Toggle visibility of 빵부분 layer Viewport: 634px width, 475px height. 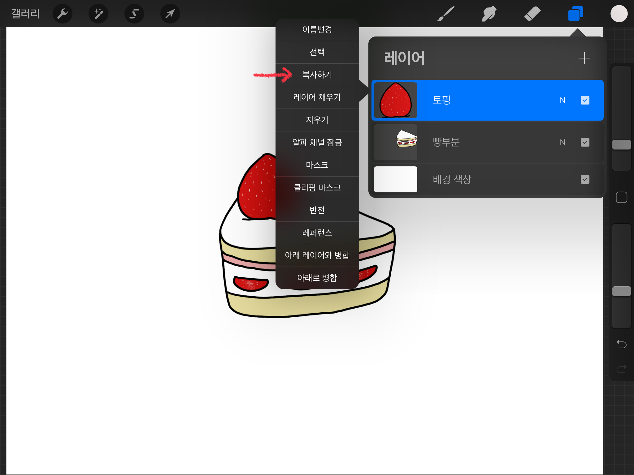coord(585,142)
